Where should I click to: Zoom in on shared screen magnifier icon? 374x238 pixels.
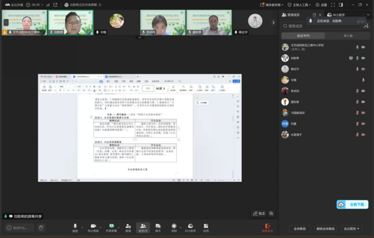271,213
